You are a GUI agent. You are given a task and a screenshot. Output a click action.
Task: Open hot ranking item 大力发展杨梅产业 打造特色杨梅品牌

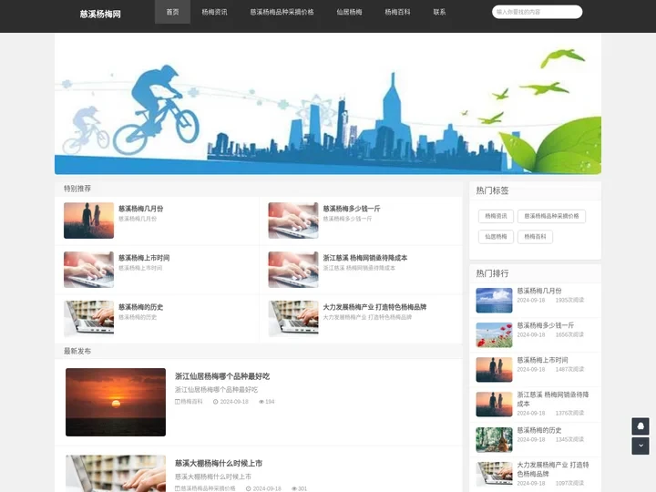[553, 469]
